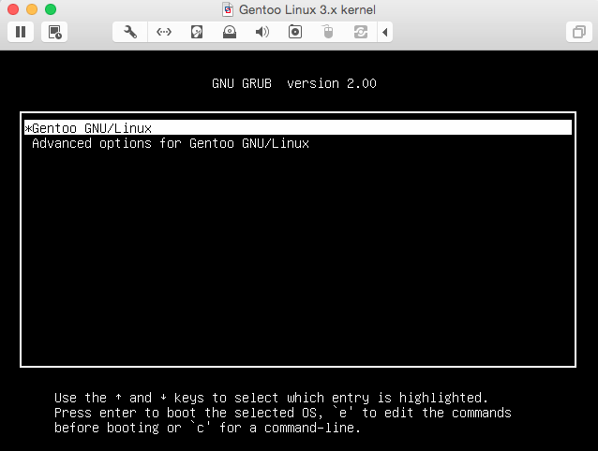Screen dimensions: 598x451
Task: Click the title bar document icon
Action: pos(228,9)
